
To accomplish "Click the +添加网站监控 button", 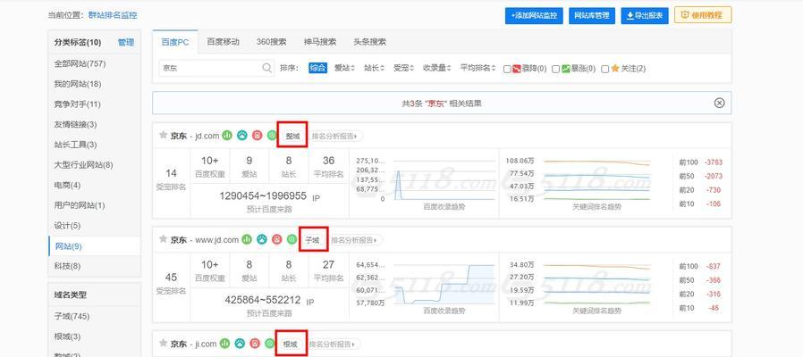I will point(534,15).
